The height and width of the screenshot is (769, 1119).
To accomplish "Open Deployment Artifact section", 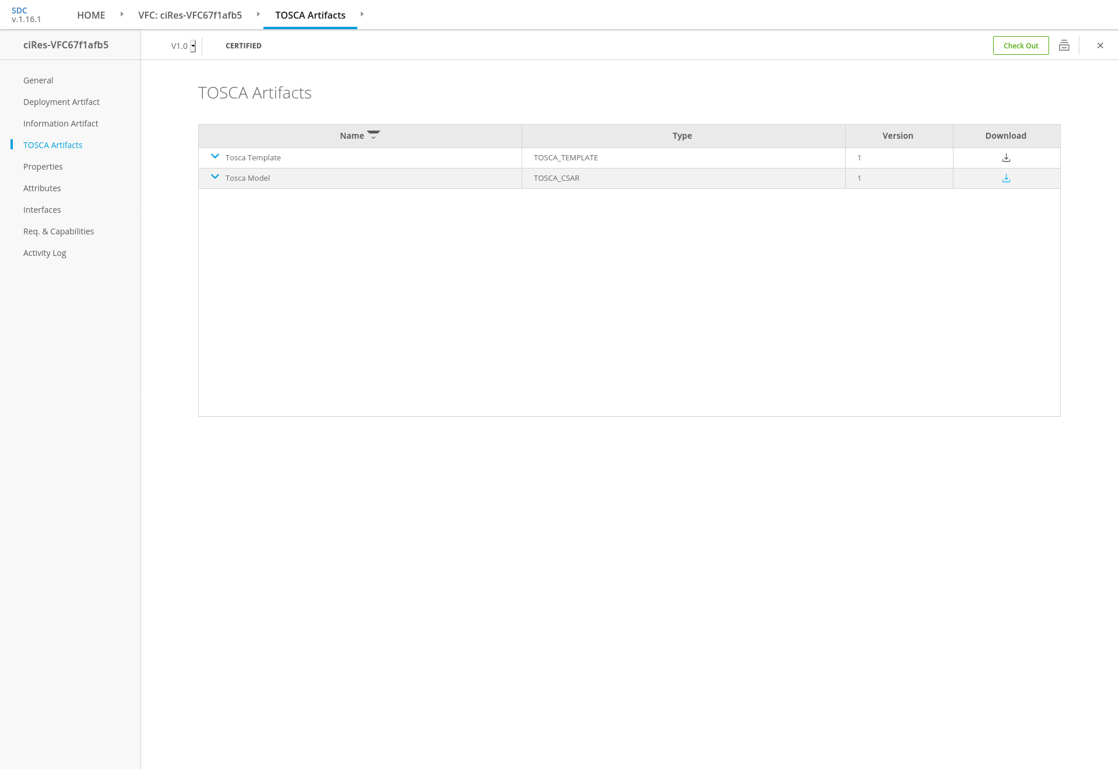I will tap(61, 102).
